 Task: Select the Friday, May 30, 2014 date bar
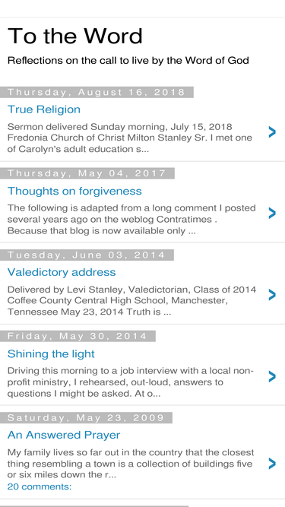[78, 336]
